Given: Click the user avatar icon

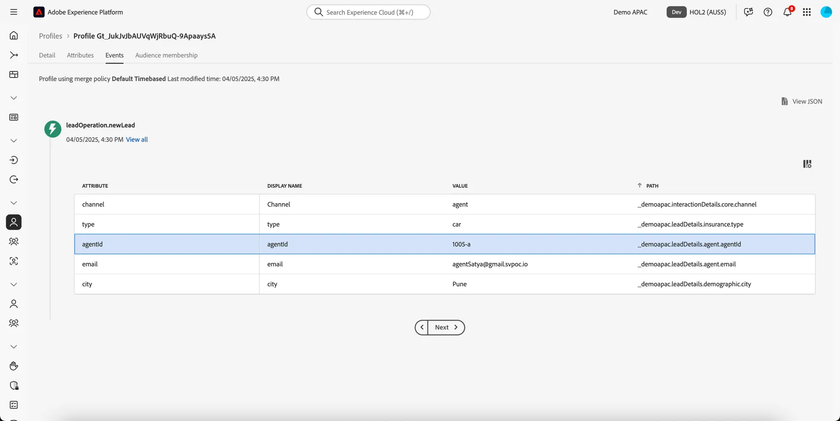Looking at the screenshot, I should point(826,12).
